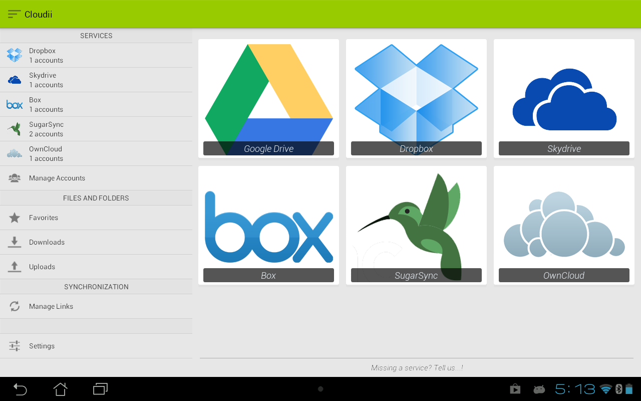This screenshot has width=641, height=401.
Task: Open the Google Drive service tile
Action: tap(268, 98)
